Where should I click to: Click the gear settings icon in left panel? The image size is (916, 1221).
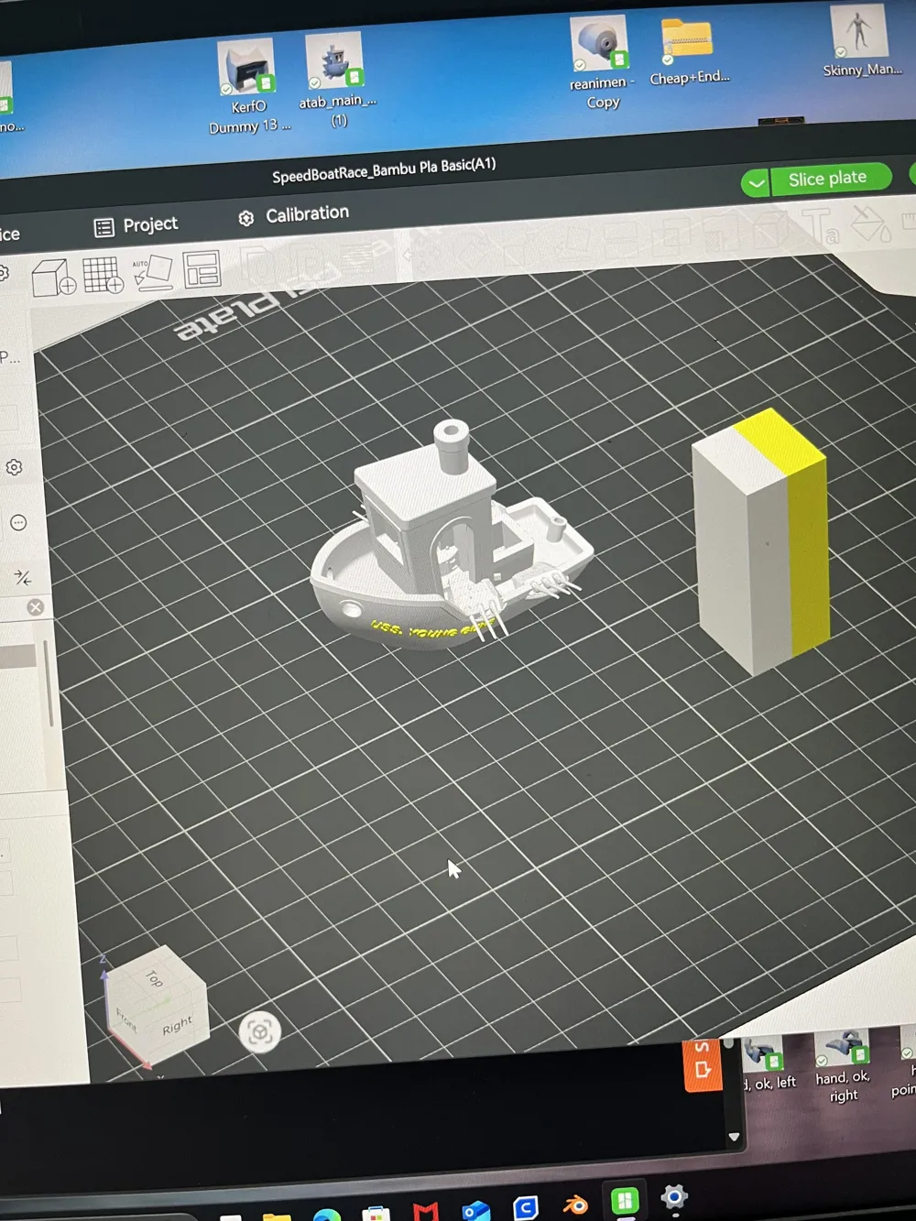[14, 467]
